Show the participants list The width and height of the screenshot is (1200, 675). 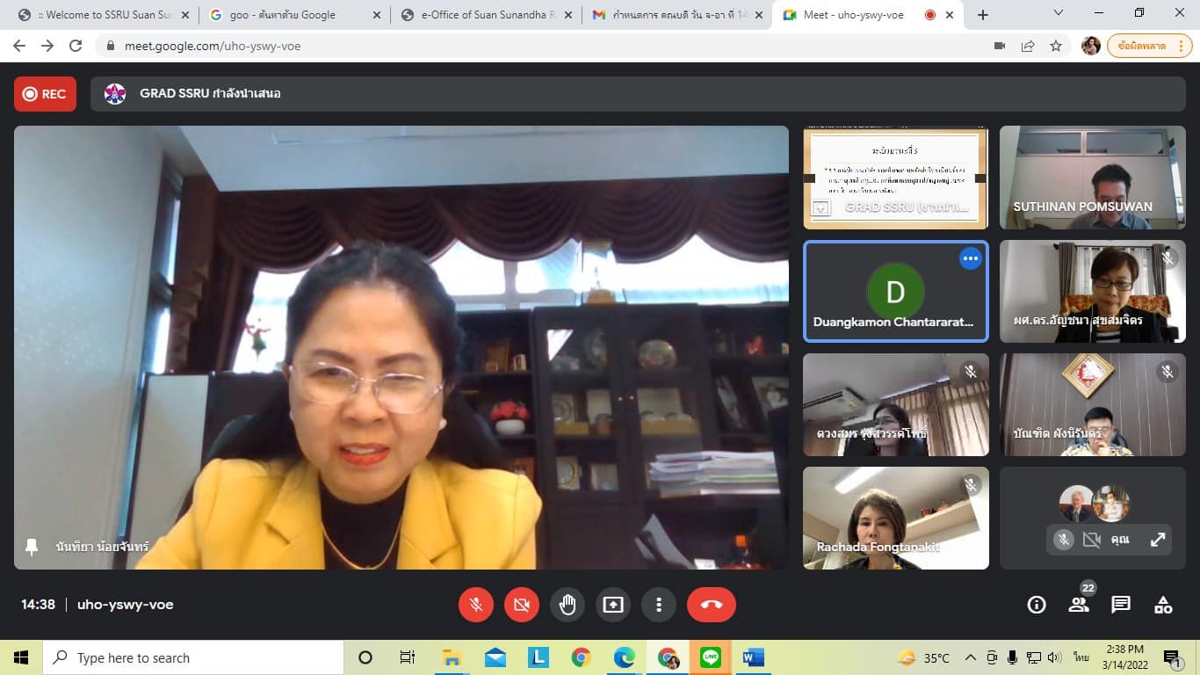(x=1079, y=605)
